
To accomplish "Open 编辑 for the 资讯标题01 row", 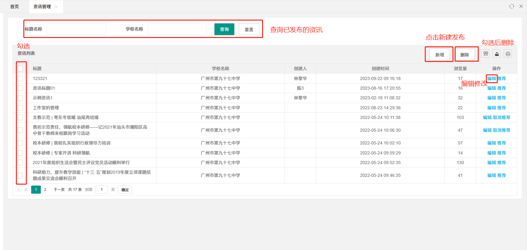I will click(x=491, y=88).
